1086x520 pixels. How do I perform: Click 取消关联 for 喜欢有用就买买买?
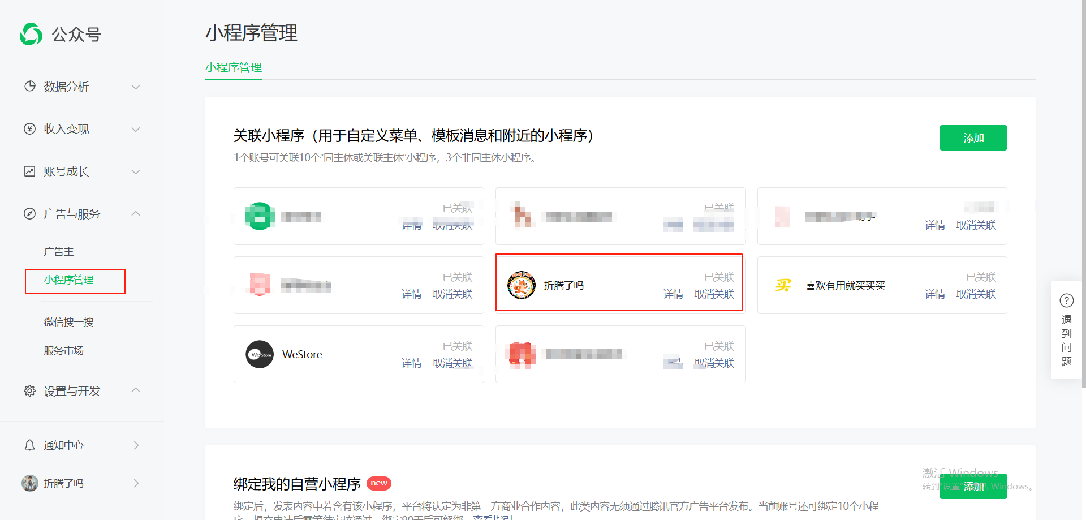click(976, 294)
